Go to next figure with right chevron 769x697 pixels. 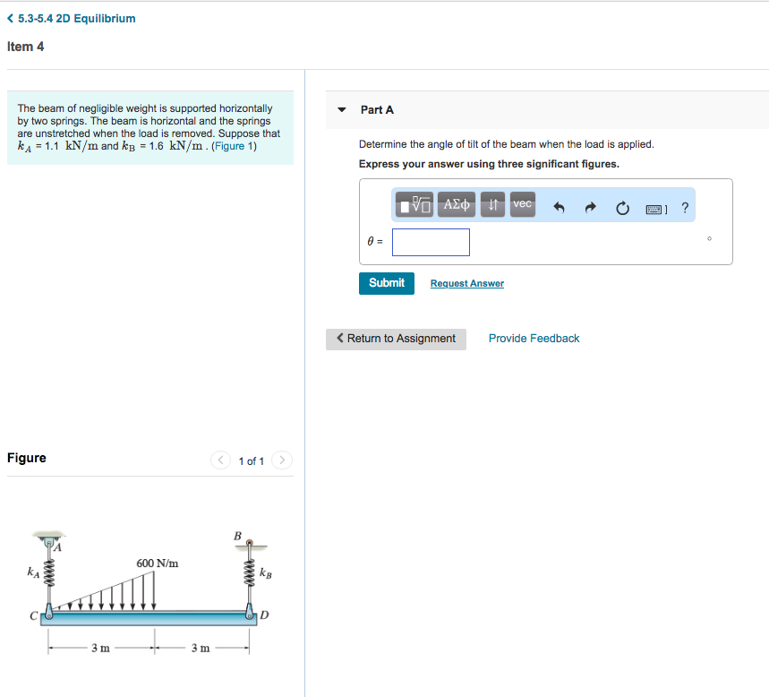(x=281, y=460)
